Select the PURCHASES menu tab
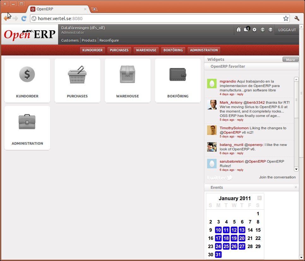Image resolution: width=305 pixels, height=261 pixels. click(x=119, y=50)
